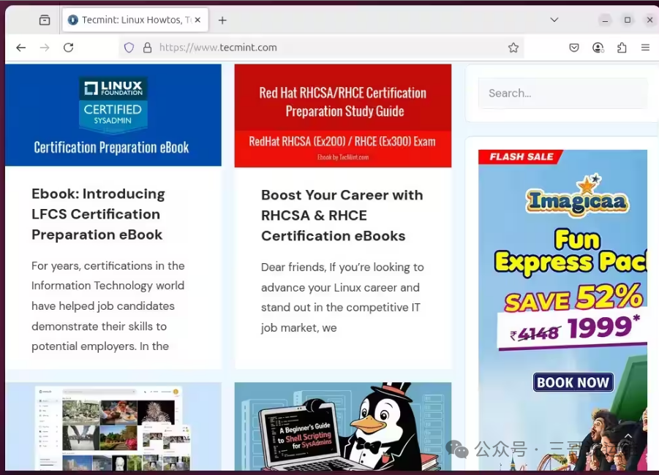Open the LFCS Certification Preparation eBook article
The height and width of the screenshot is (475, 659).
(x=98, y=214)
